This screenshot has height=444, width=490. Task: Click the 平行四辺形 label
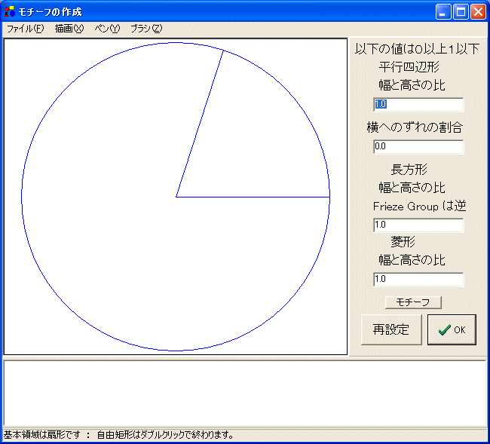409,67
